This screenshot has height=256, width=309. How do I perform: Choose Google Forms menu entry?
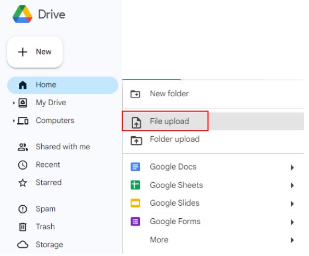[213, 221]
